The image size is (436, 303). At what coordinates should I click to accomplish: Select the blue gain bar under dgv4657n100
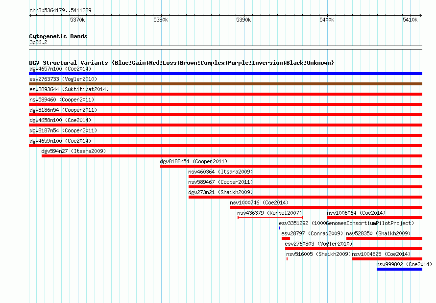225,74
